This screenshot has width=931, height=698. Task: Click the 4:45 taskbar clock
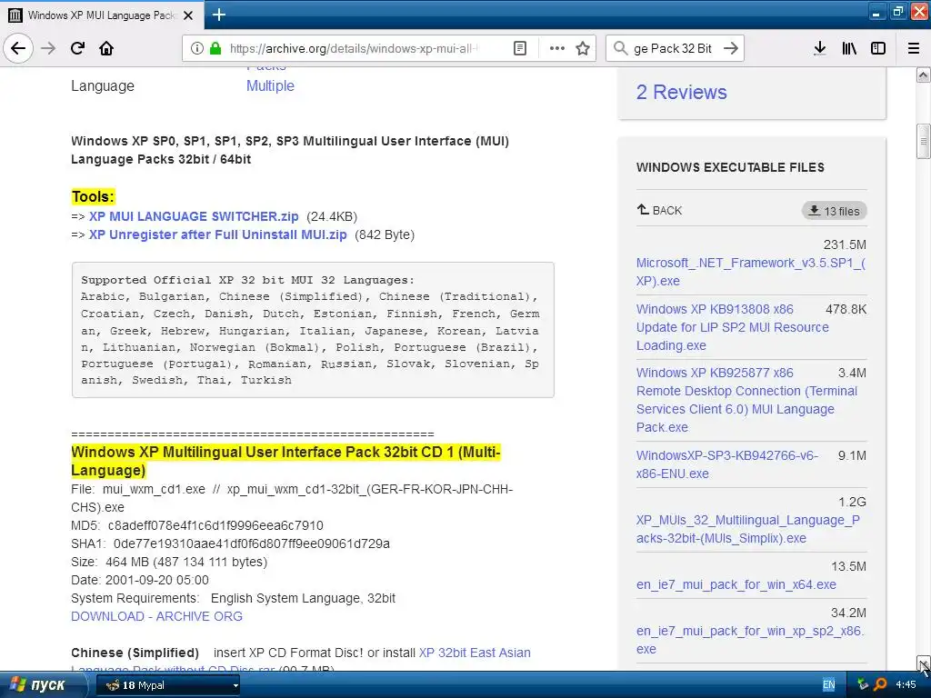coord(906,685)
